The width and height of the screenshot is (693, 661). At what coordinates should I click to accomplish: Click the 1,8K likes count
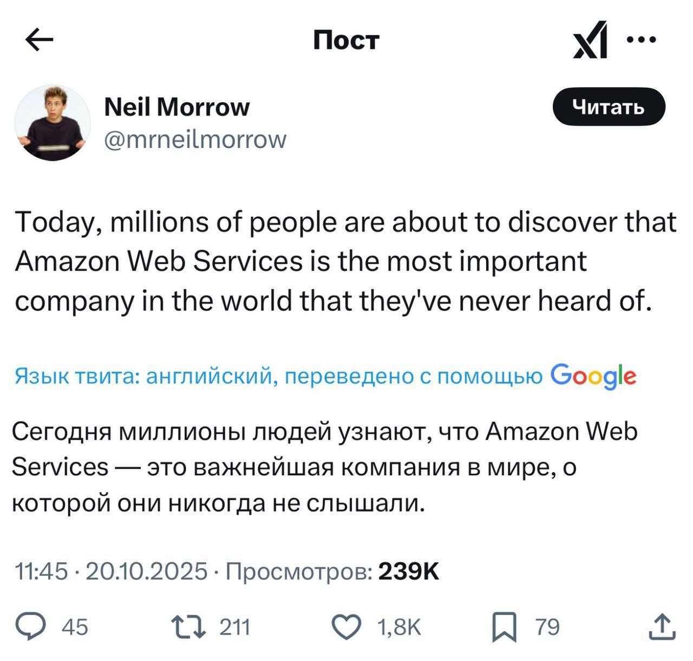(x=399, y=627)
